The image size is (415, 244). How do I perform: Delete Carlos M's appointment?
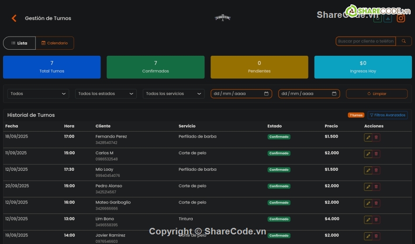click(376, 154)
